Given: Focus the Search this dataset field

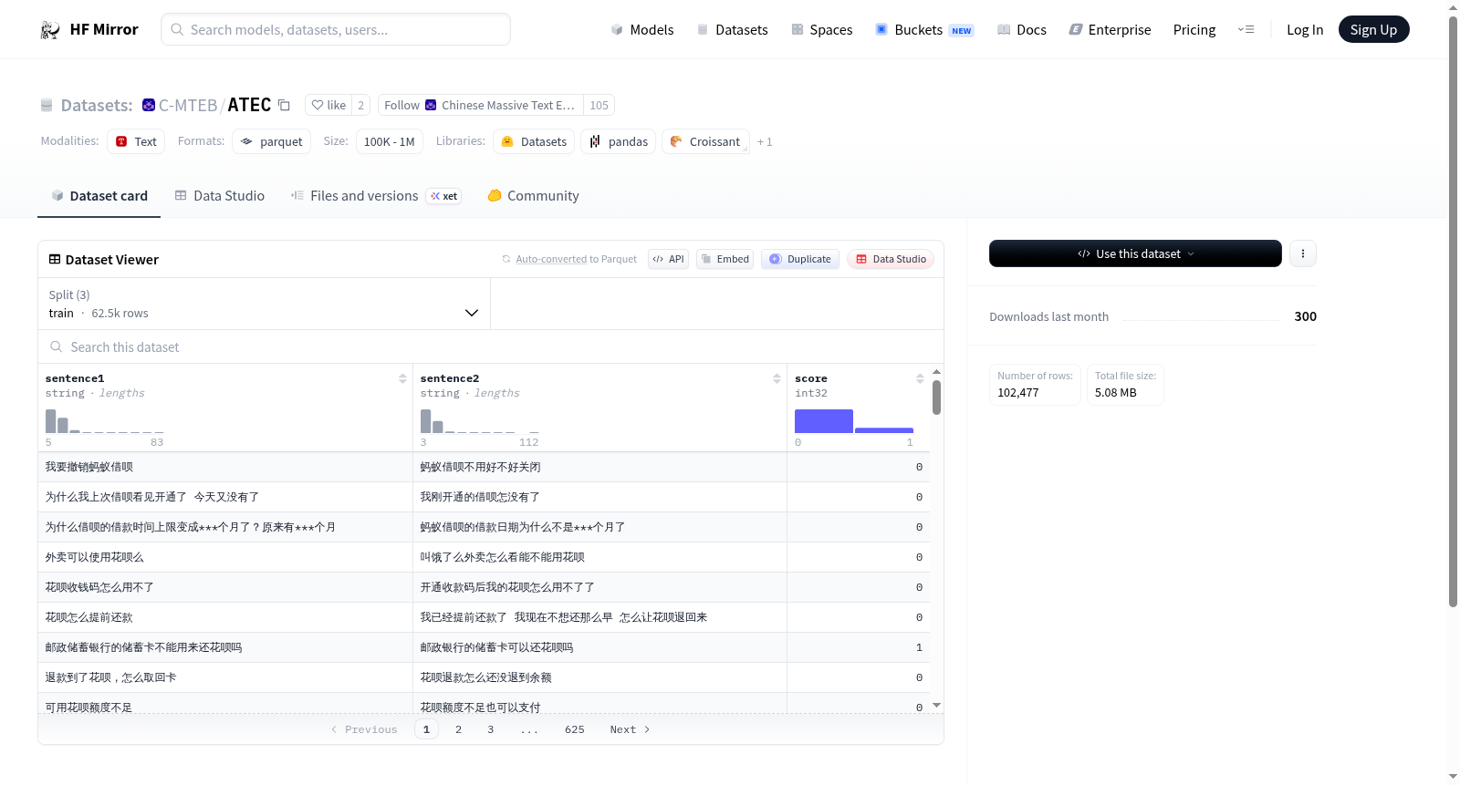Looking at the screenshot, I should [x=491, y=347].
